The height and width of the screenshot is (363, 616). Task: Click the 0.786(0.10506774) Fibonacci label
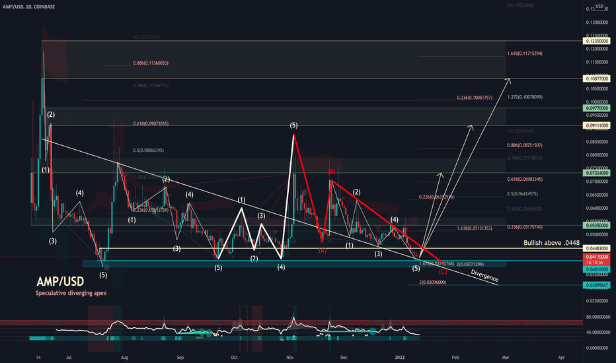(x=151, y=86)
